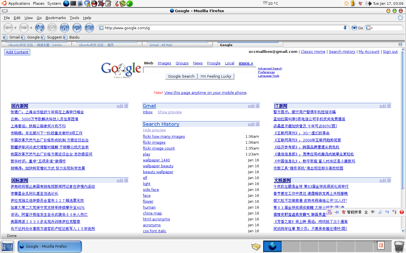Remove the Search History section with X icon

(x=258, y=124)
